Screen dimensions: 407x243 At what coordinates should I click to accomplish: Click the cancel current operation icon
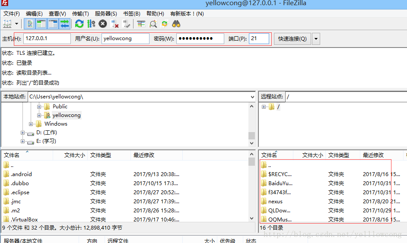pos(102,24)
